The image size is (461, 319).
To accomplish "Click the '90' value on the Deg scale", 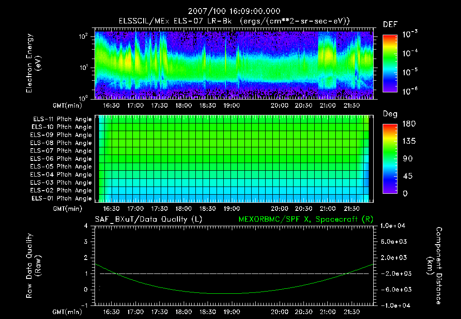I will click(408, 159).
